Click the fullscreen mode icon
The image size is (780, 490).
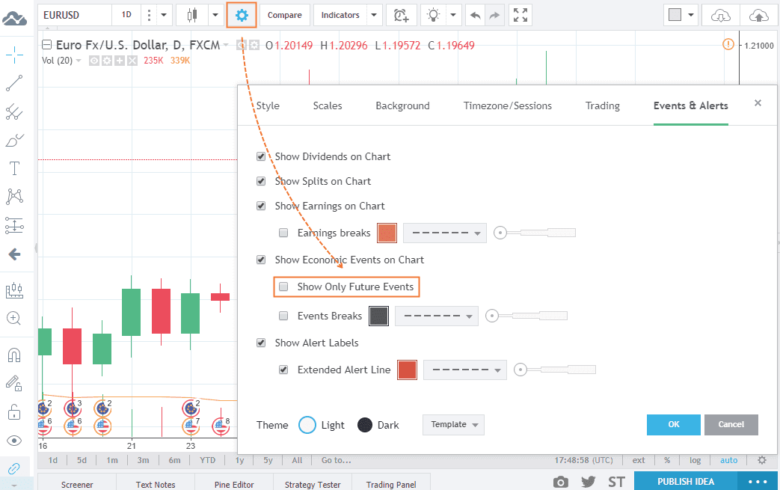pos(521,15)
